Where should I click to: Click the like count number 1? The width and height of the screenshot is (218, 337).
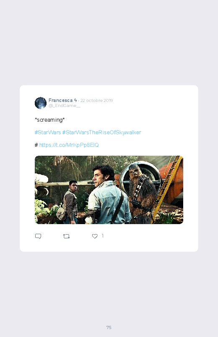[103, 236]
